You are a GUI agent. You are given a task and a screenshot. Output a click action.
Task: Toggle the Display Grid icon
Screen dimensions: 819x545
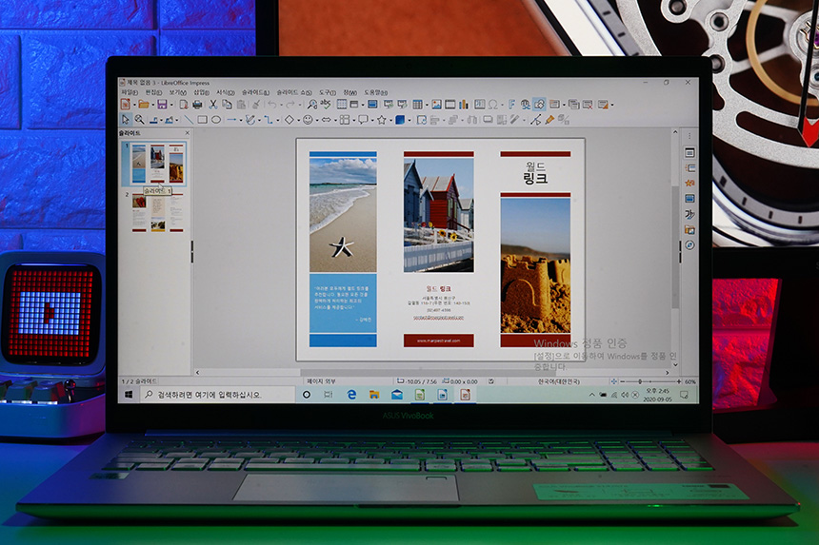click(x=342, y=105)
